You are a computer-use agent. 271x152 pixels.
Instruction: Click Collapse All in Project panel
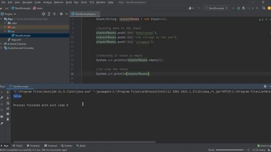[x=54, y=14]
